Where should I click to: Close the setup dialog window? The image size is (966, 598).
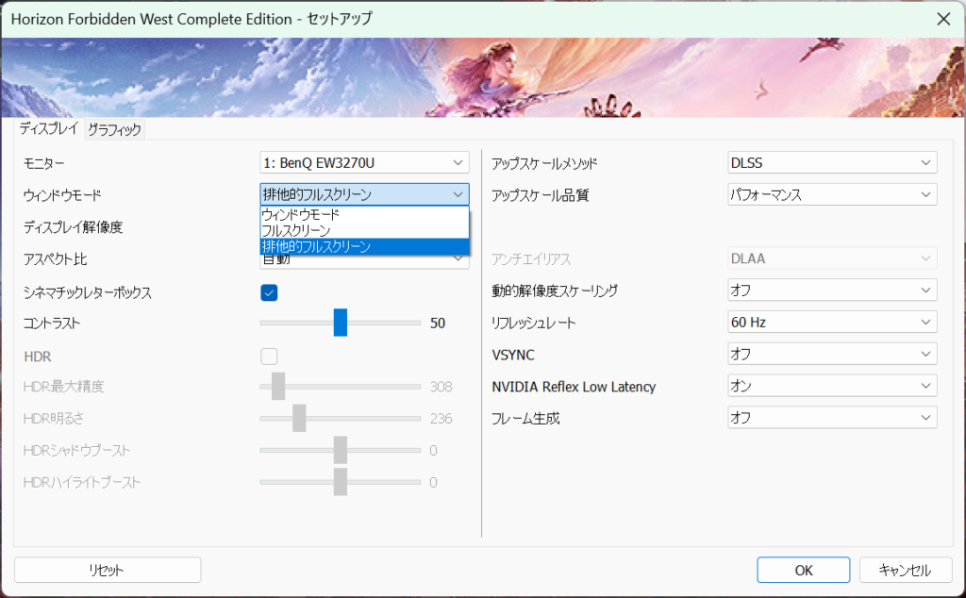pyautogui.click(x=942, y=19)
